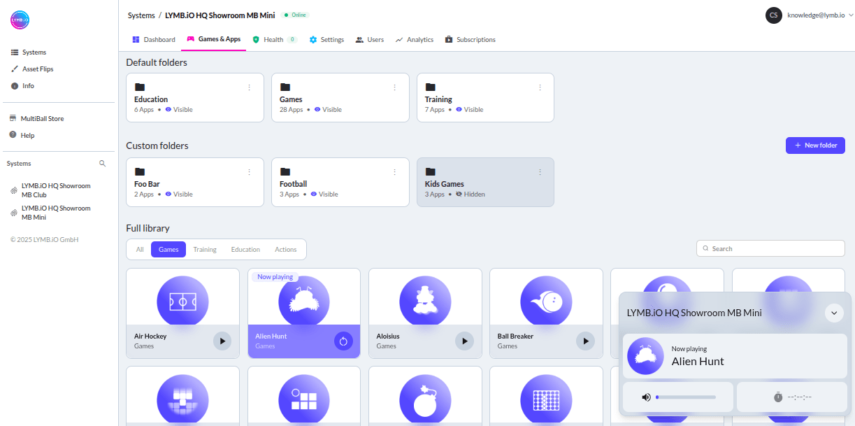Select the Games library filter
The image size is (855, 426).
coord(168,250)
